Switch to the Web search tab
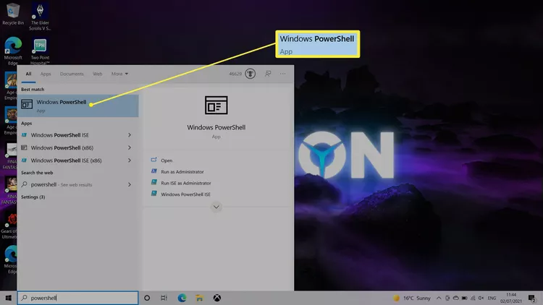543x305 pixels. [97, 74]
